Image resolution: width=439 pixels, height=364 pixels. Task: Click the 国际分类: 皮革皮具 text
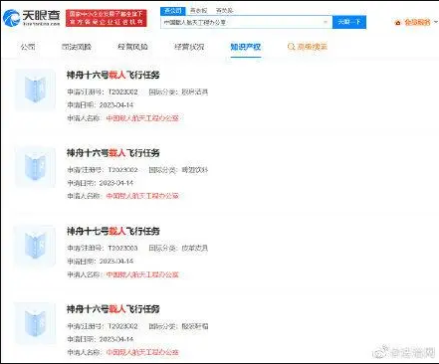click(x=178, y=248)
